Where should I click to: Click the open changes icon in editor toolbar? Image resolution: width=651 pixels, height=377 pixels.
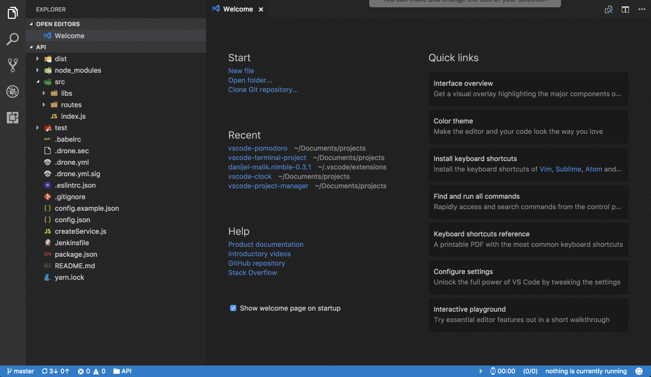[x=609, y=9]
